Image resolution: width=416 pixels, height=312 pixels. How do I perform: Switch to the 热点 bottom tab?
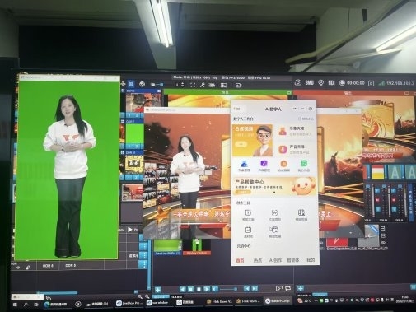pos(258,260)
